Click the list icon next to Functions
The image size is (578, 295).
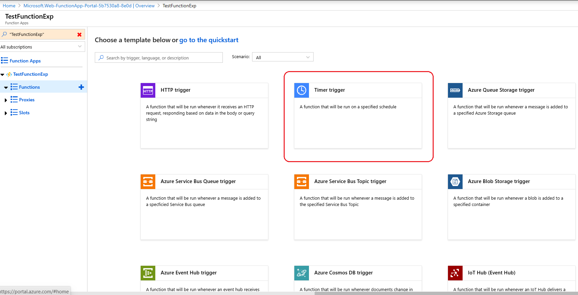coord(14,87)
